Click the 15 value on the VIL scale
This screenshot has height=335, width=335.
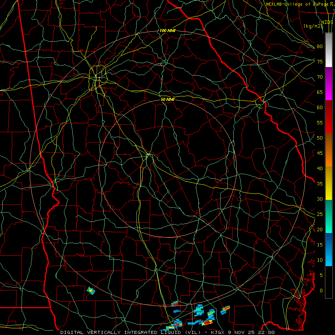point(320,245)
